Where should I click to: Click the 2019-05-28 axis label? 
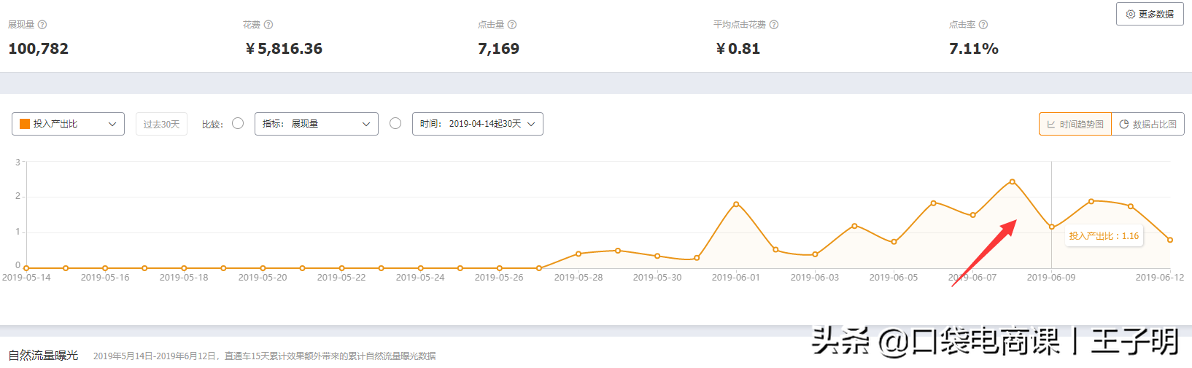tap(578, 278)
